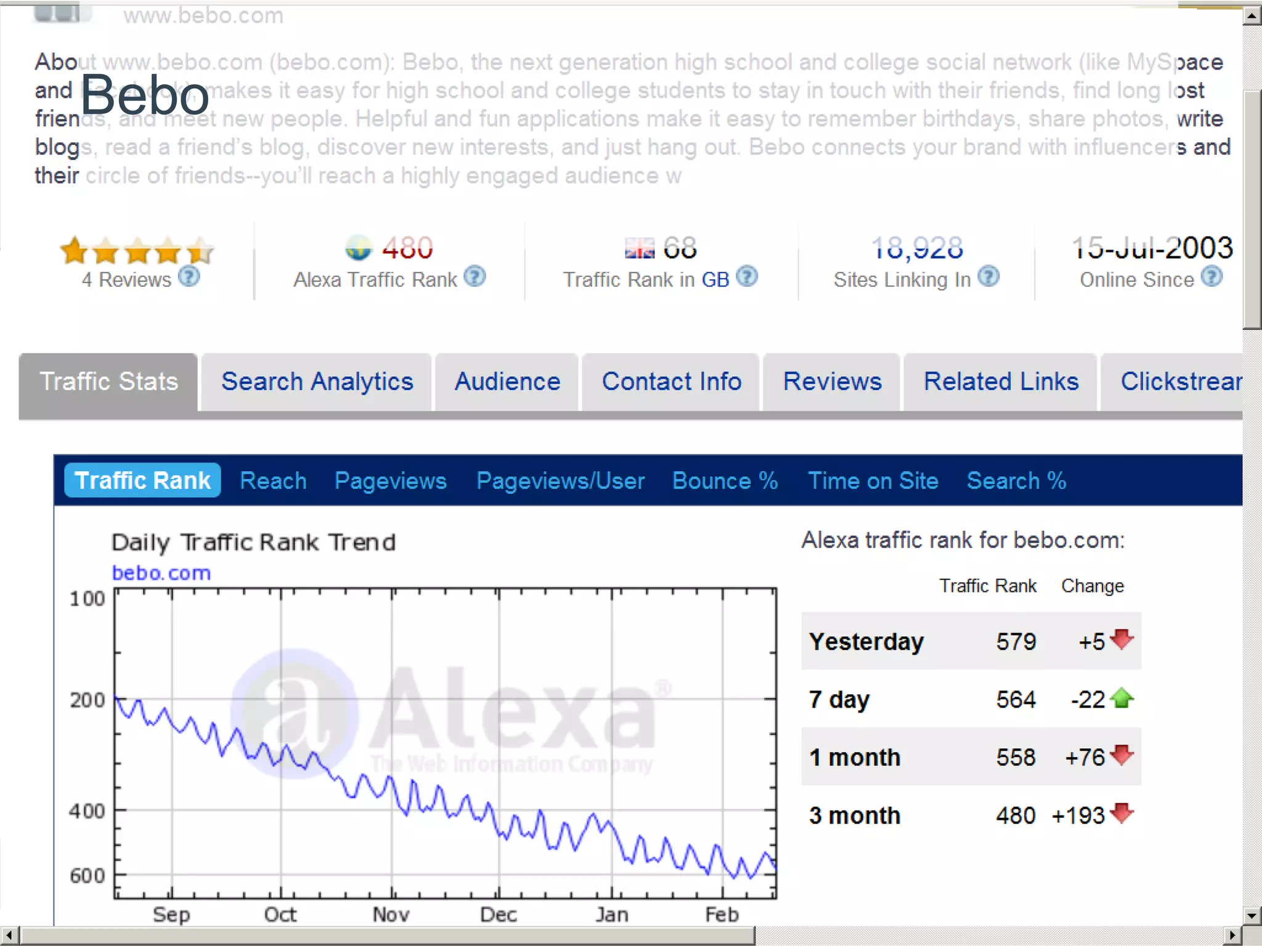Open the Contact Info tab
1262x946 pixels.
[x=671, y=382]
